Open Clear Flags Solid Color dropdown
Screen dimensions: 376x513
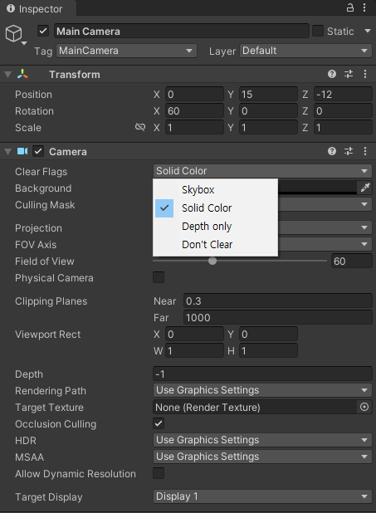pos(262,171)
